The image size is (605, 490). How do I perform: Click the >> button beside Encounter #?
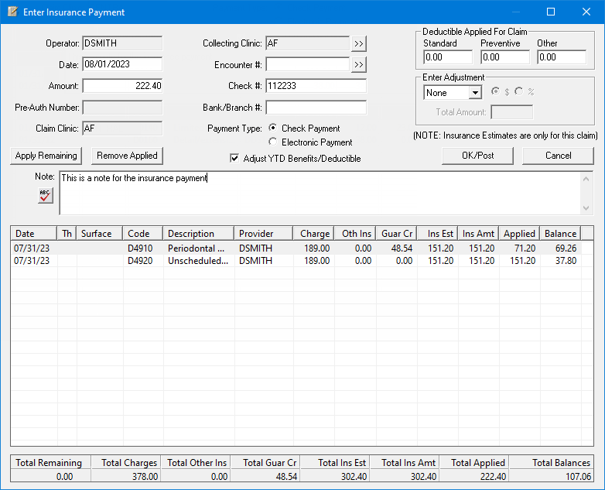click(358, 65)
